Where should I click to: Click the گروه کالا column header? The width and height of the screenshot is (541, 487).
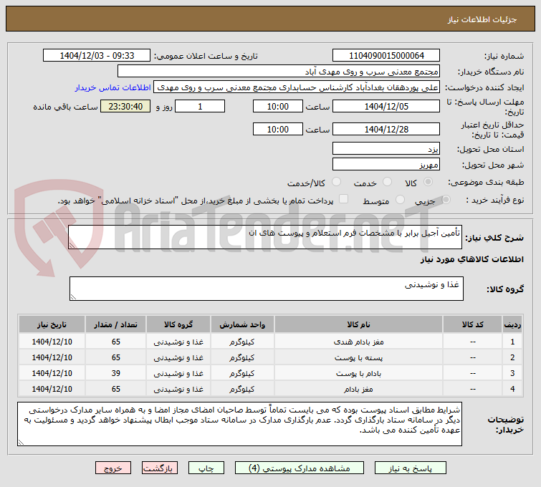178,324
